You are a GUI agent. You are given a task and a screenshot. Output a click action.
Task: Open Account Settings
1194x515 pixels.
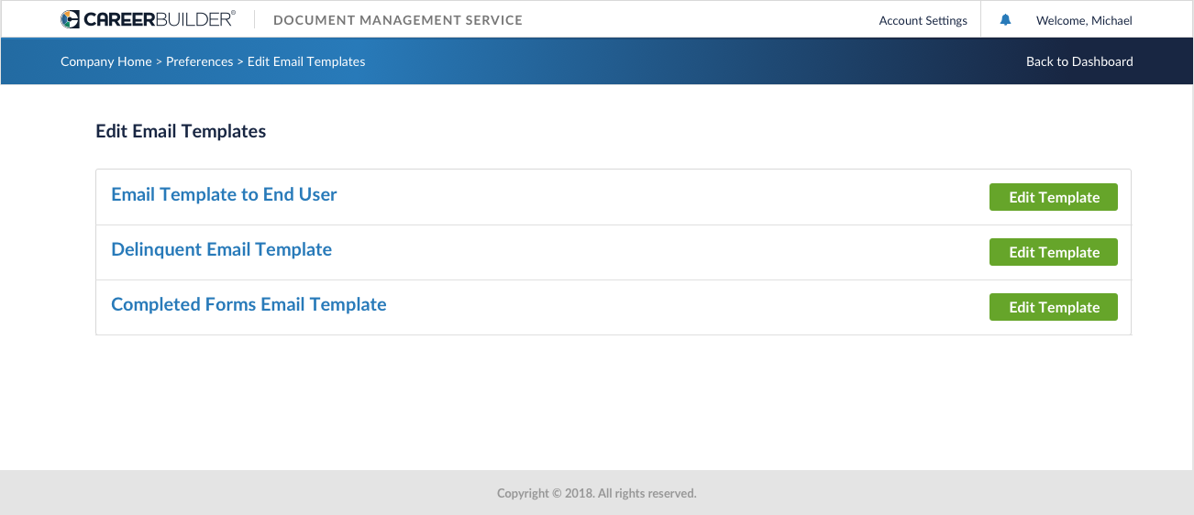923,20
